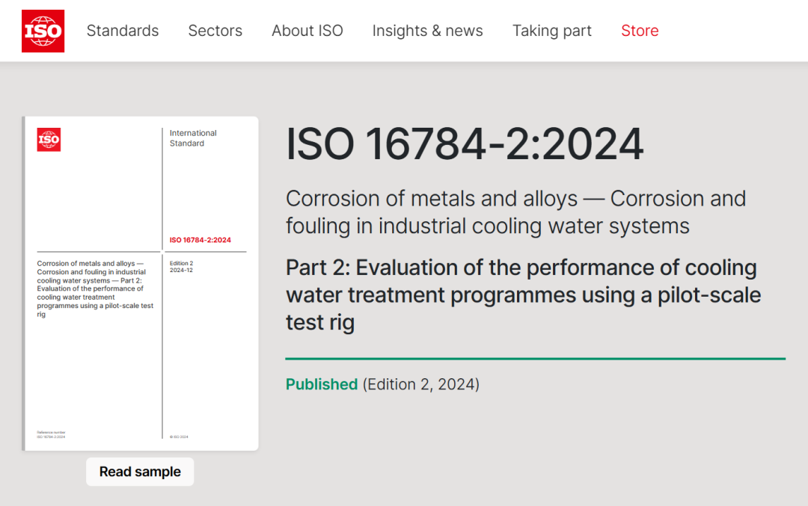Viewport: 808px width, 506px height.
Task: Open the Sectors menu
Action: tap(215, 31)
